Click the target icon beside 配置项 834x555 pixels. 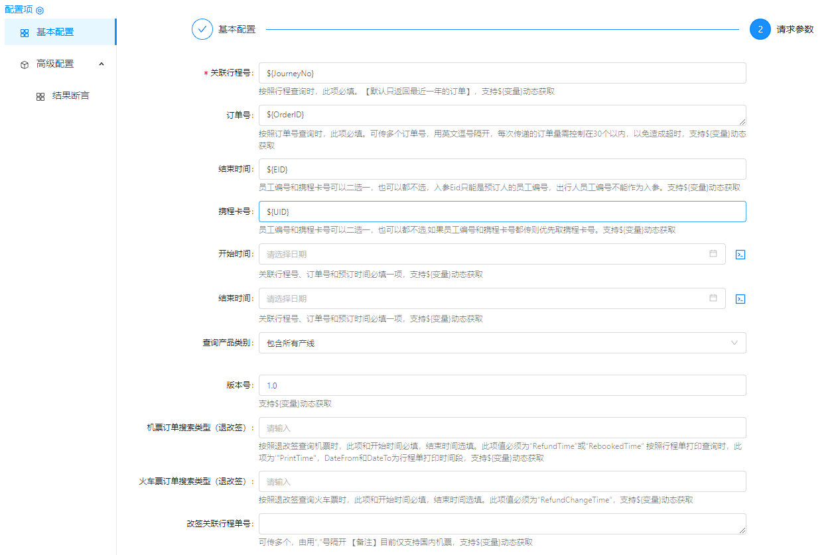pos(40,11)
